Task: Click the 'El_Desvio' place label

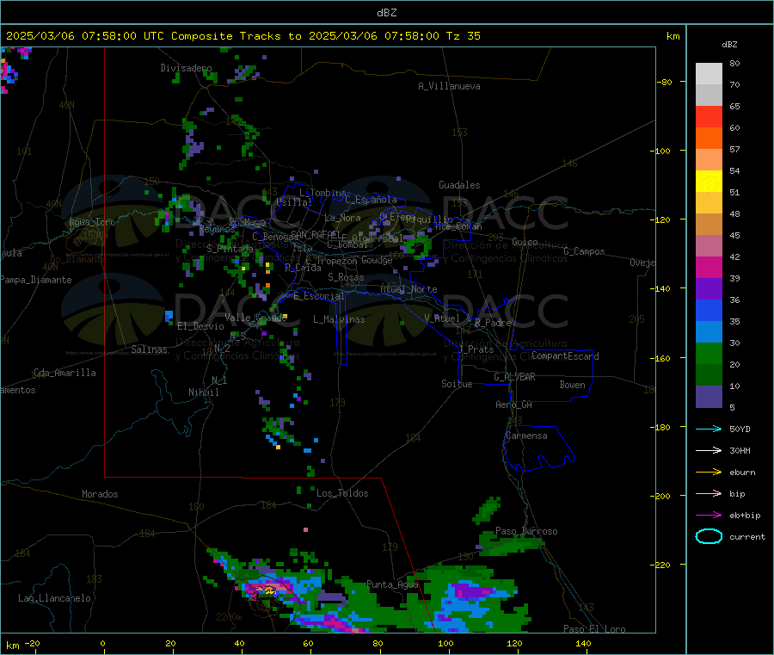Action: (201, 326)
